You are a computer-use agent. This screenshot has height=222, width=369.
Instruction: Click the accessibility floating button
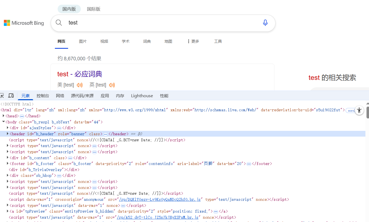tap(359, 110)
